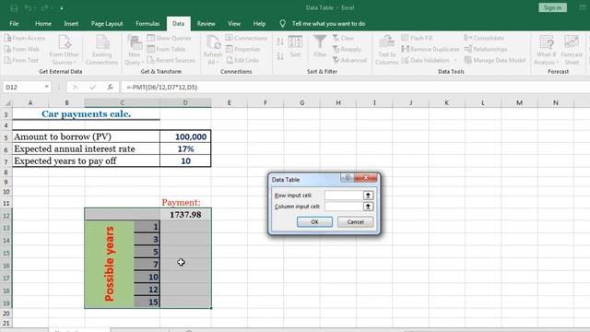This screenshot has width=590, height=332.
Task: Open the From Access import
Action: pos(25,38)
